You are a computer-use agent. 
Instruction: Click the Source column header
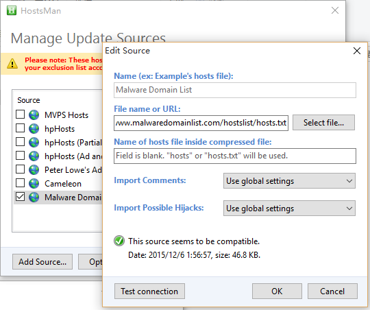click(29, 100)
